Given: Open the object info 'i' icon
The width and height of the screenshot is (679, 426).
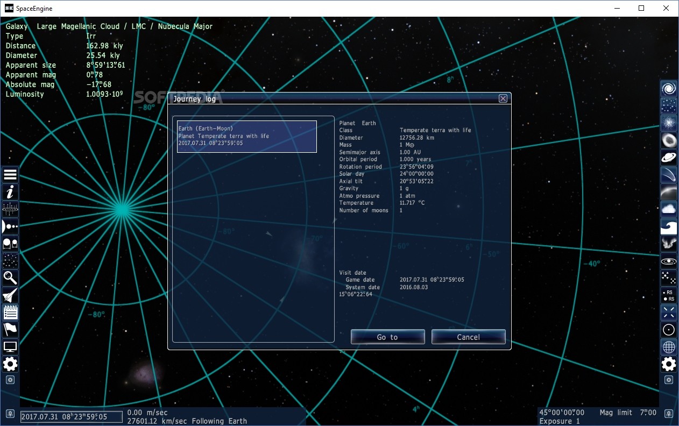Looking at the screenshot, I should point(10,191).
